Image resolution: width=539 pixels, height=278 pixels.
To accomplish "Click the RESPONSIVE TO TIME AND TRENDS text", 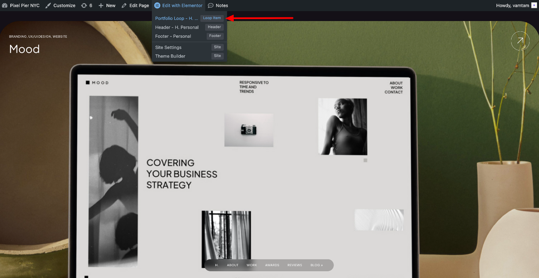I will [254, 87].
